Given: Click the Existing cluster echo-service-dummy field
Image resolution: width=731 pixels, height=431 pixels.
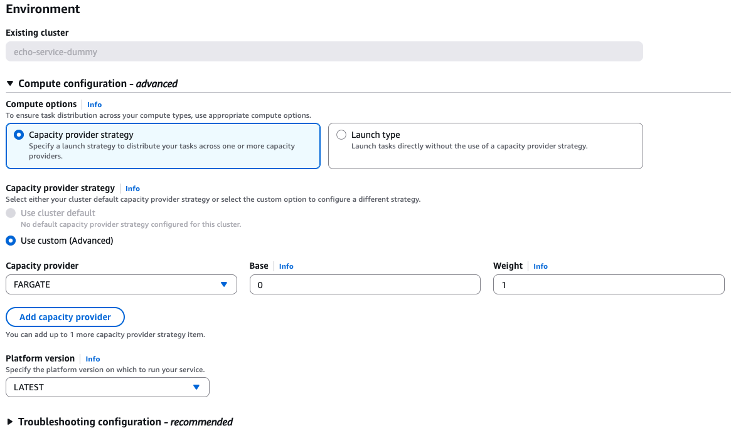Looking at the screenshot, I should coord(324,52).
